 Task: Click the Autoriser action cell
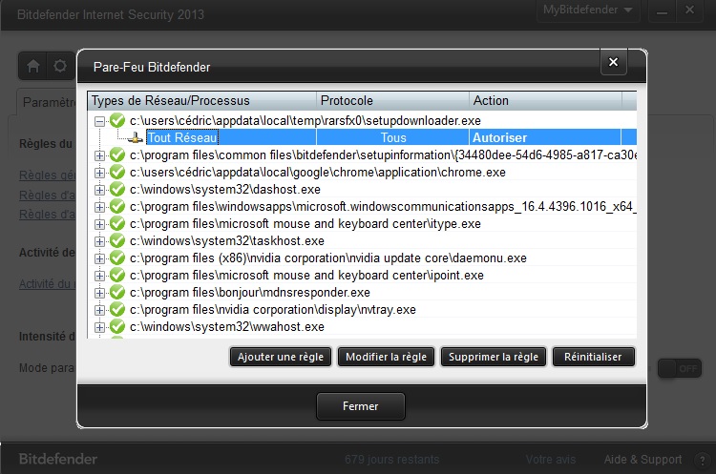[x=545, y=137]
